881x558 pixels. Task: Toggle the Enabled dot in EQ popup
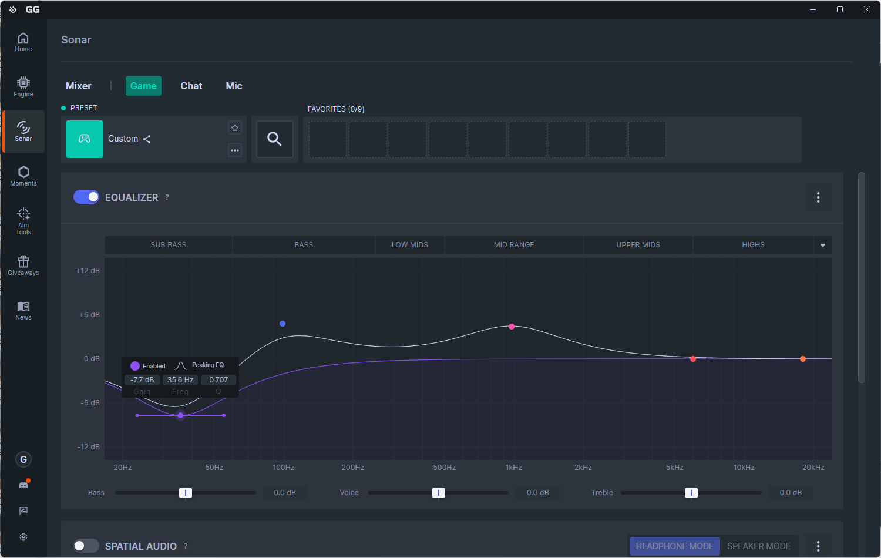[x=135, y=366]
